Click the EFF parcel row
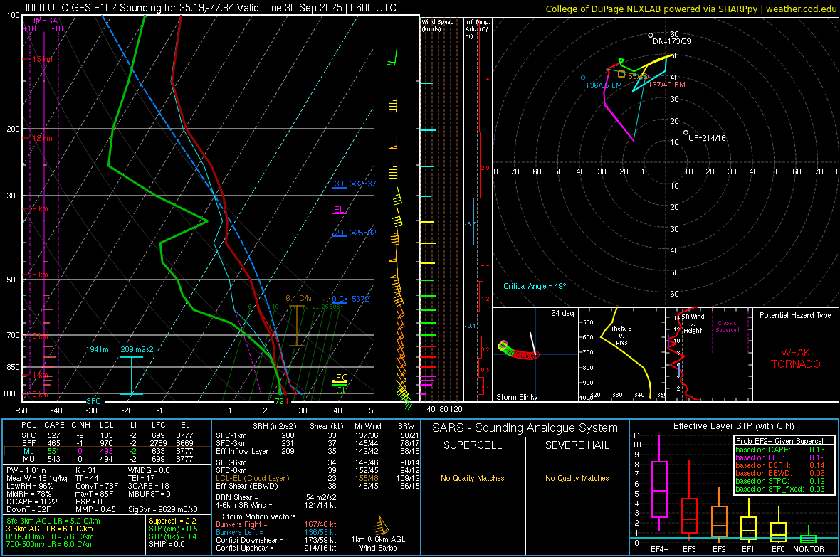The height and width of the screenshot is (557, 840). [x=107, y=443]
